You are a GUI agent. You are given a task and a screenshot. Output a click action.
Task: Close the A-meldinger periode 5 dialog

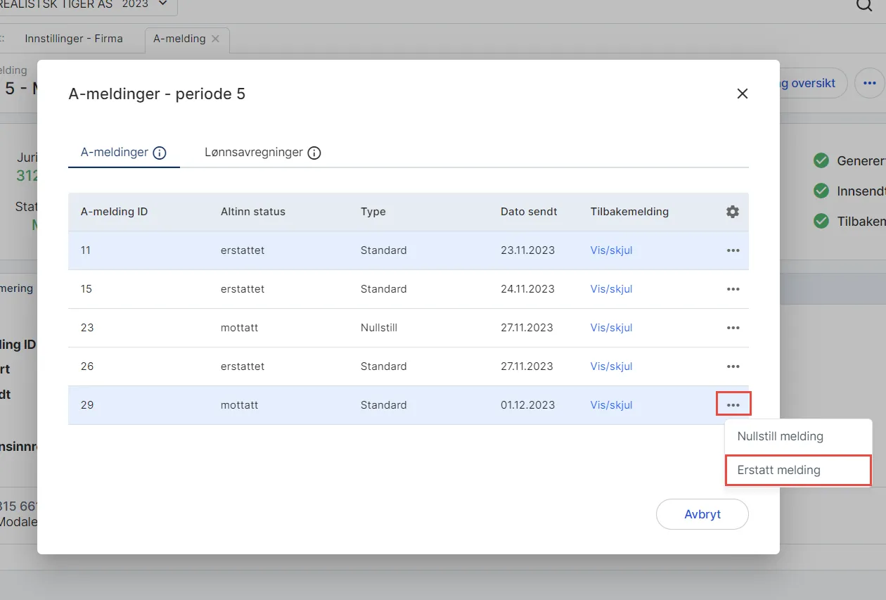click(x=742, y=94)
